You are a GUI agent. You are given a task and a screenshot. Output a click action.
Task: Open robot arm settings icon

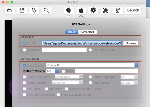click(x=118, y=10)
